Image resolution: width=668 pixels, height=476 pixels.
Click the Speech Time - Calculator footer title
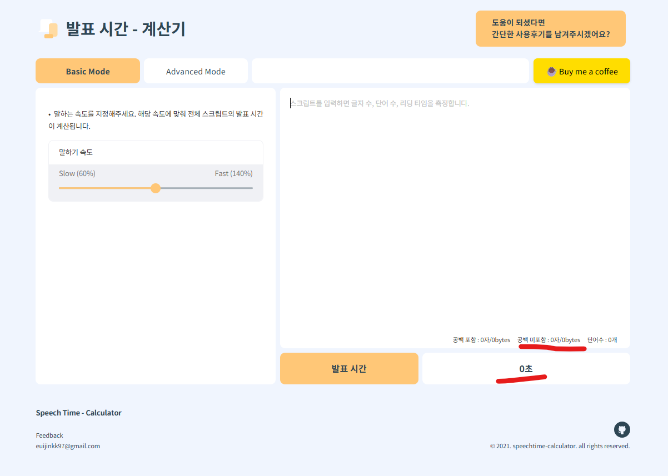point(78,413)
